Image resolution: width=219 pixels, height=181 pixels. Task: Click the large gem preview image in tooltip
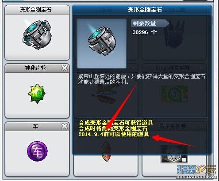click(102, 44)
